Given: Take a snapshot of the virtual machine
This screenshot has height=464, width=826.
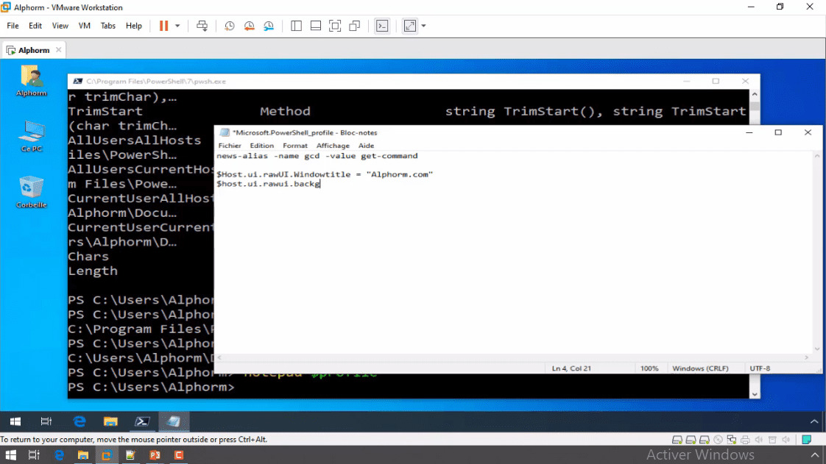Looking at the screenshot, I should pyautogui.click(x=230, y=26).
